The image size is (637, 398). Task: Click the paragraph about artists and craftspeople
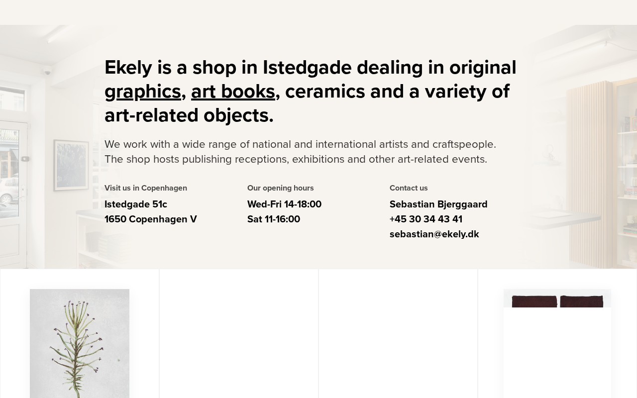pyautogui.click(x=300, y=152)
